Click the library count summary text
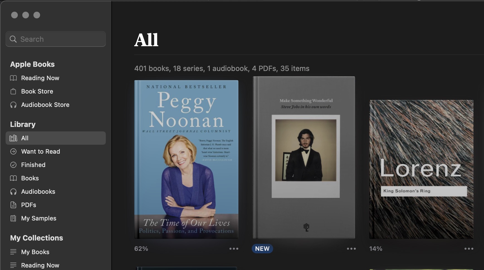This screenshot has height=270, width=484. coord(222,68)
